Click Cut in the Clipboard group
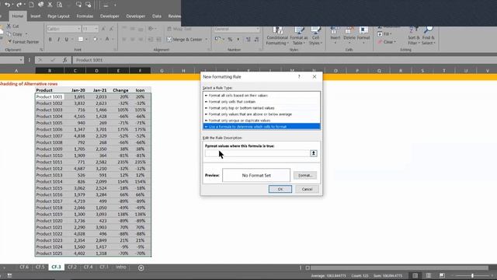497x280 pixels. pos(12,26)
